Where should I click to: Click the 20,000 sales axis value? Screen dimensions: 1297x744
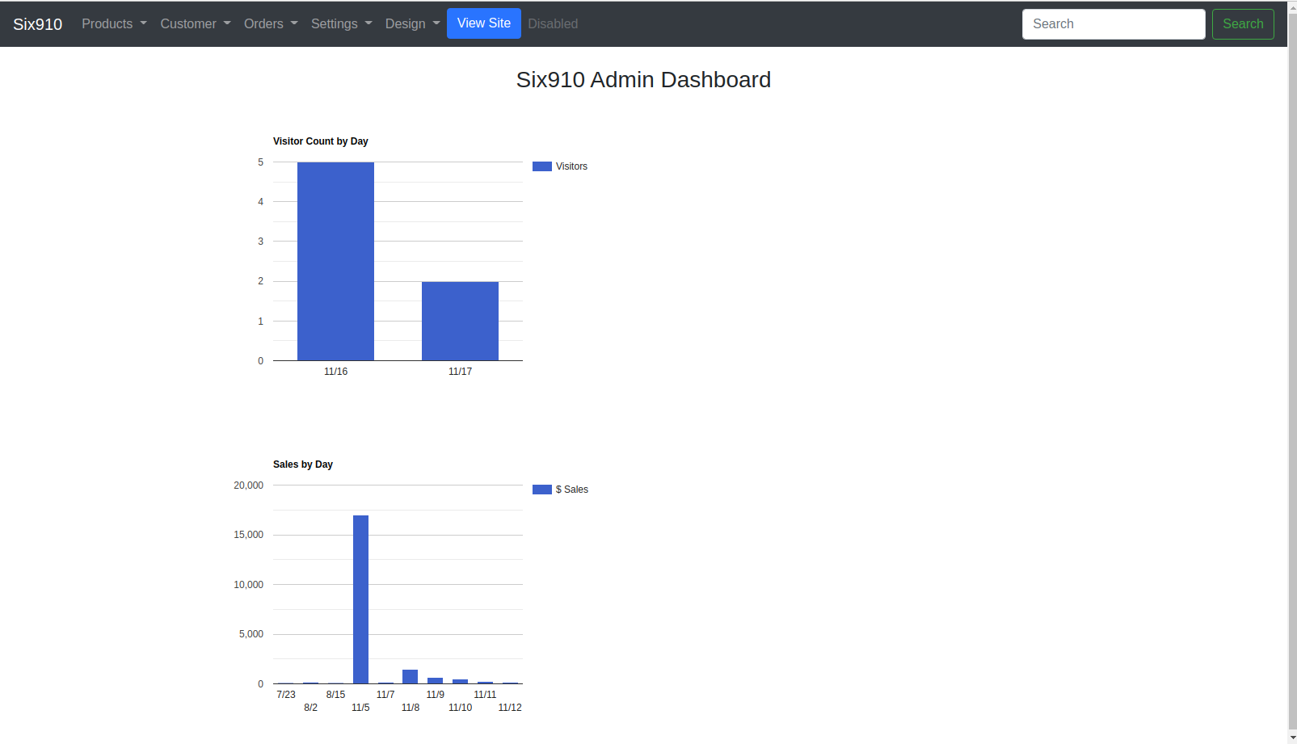[x=248, y=485]
